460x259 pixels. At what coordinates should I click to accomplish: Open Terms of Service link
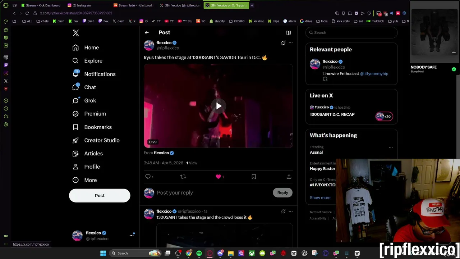pyautogui.click(x=321, y=212)
